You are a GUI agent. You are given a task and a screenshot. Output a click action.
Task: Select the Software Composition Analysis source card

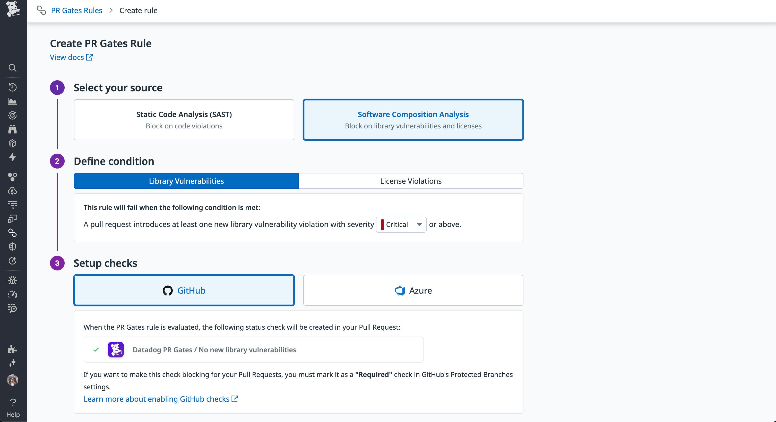click(x=413, y=119)
